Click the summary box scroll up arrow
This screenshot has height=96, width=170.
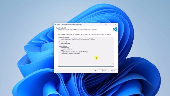113,38
